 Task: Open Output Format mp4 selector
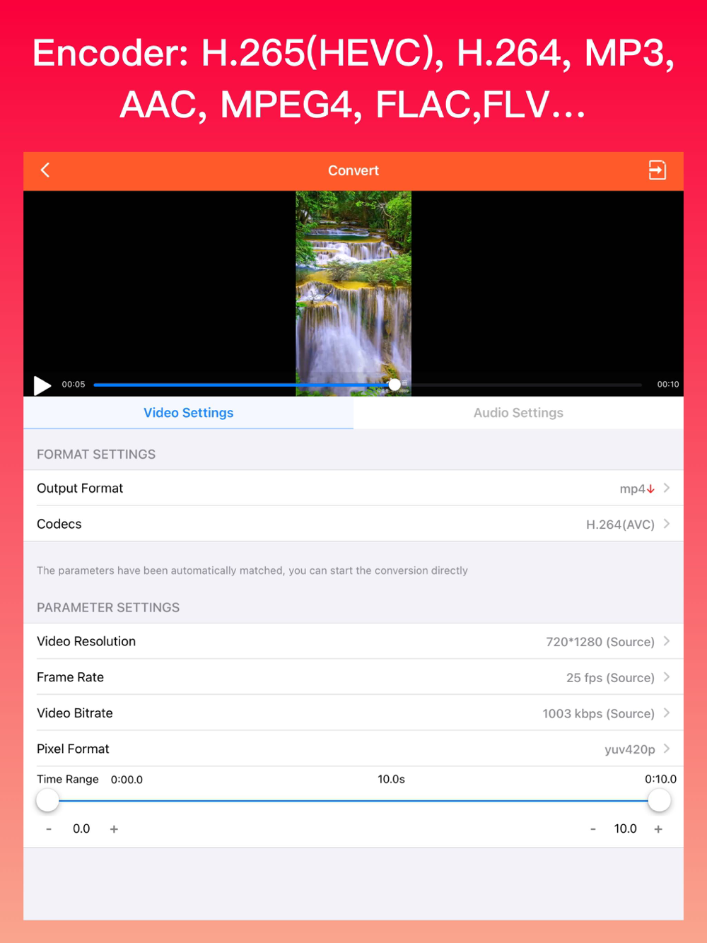(x=353, y=488)
